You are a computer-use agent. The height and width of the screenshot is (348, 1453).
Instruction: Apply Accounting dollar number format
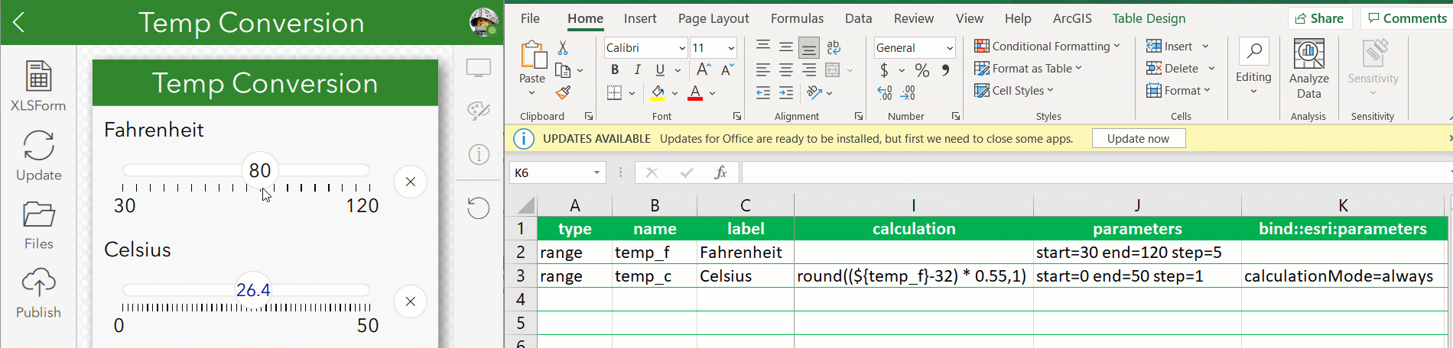click(x=884, y=70)
